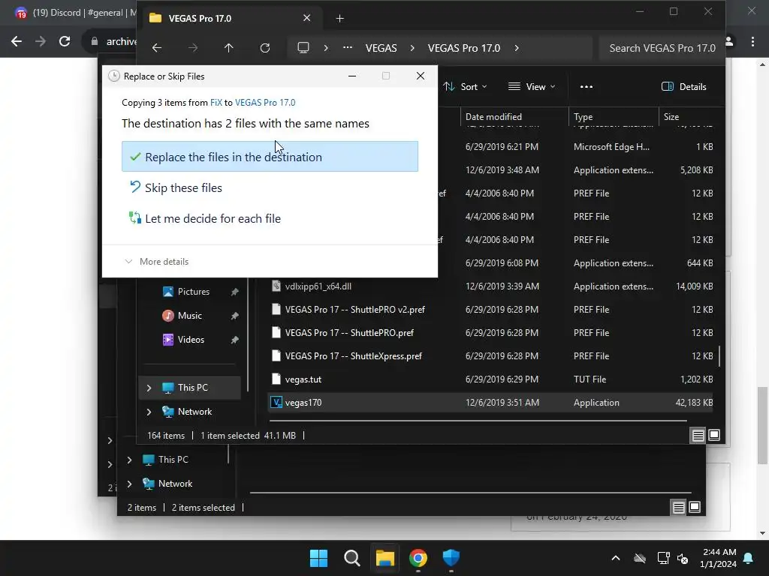Select Pictures in the navigation pane

click(x=193, y=292)
